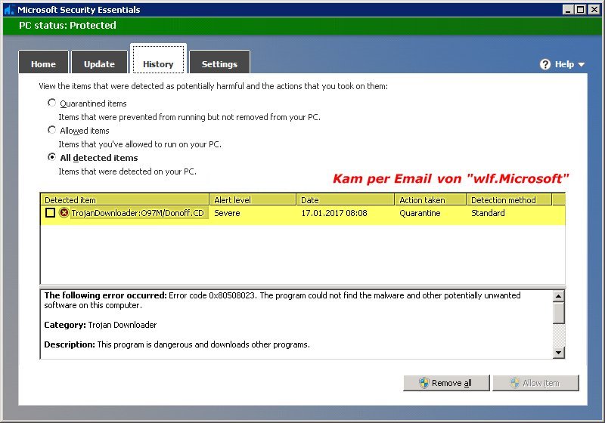Maximize the Security Essentials window
Screen dimensions: 605x423
[580, 10]
